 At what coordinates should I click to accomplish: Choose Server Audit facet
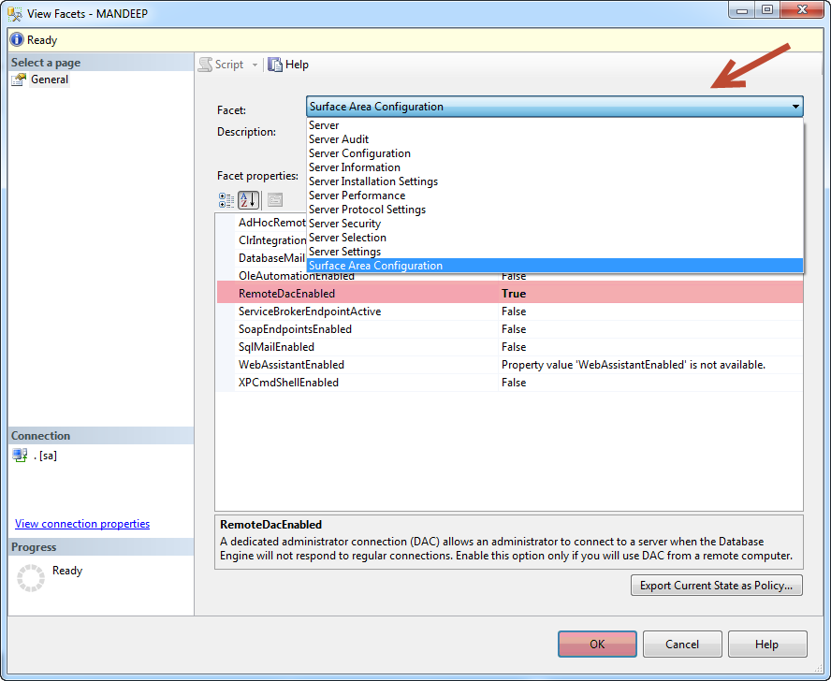[x=554, y=139]
